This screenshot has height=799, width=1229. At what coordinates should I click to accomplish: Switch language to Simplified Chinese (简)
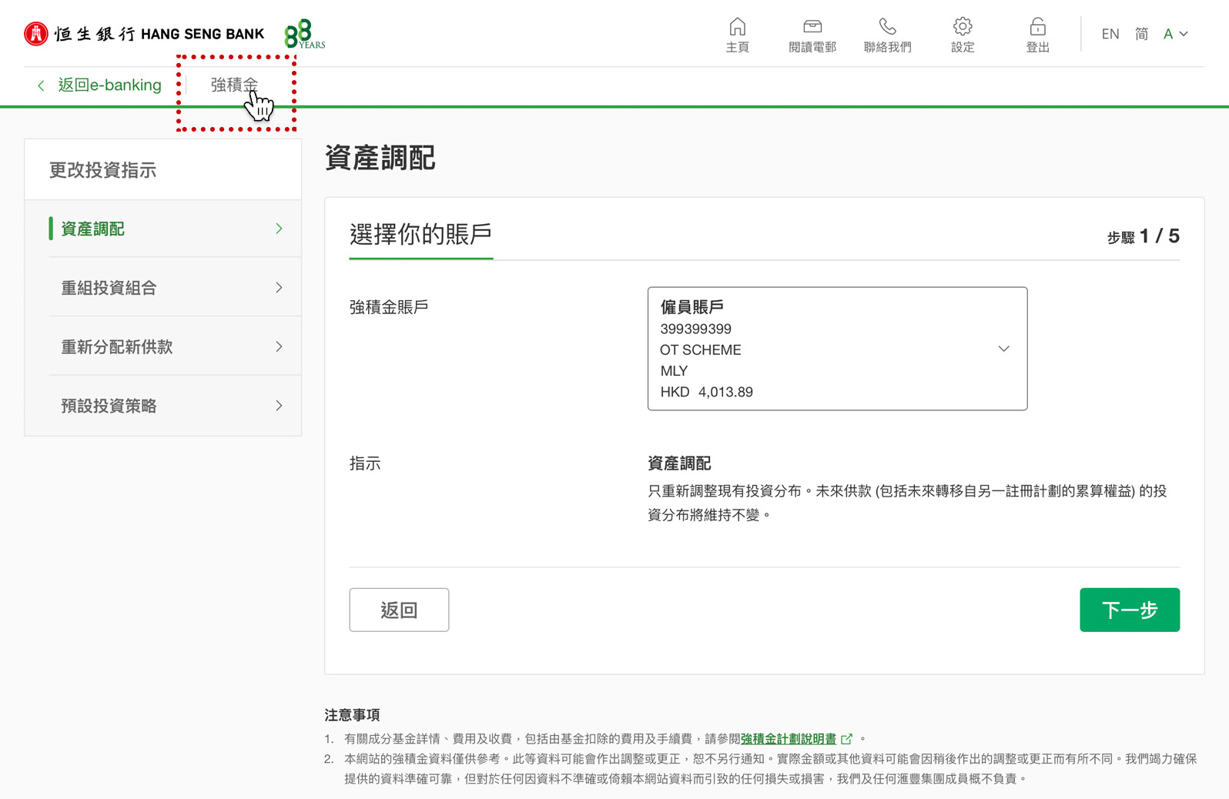tap(1141, 34)
